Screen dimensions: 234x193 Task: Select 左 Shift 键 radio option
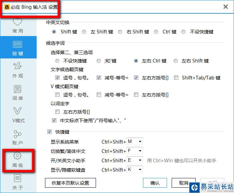84,32
